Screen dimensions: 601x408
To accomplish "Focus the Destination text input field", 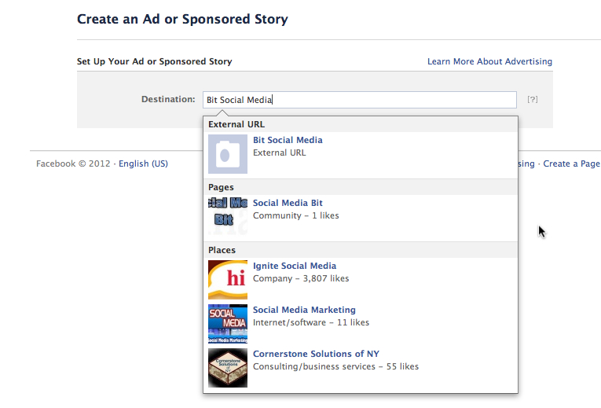I will click(x=360, y=100).
